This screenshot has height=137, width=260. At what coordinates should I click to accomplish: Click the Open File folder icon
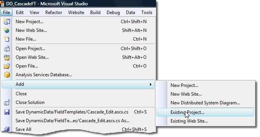coord(7,66)
